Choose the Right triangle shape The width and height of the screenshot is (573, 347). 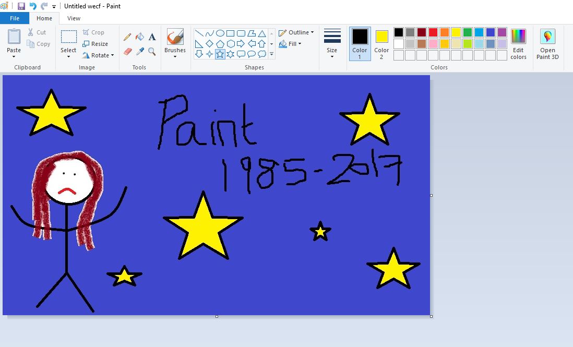click(199, 44)
